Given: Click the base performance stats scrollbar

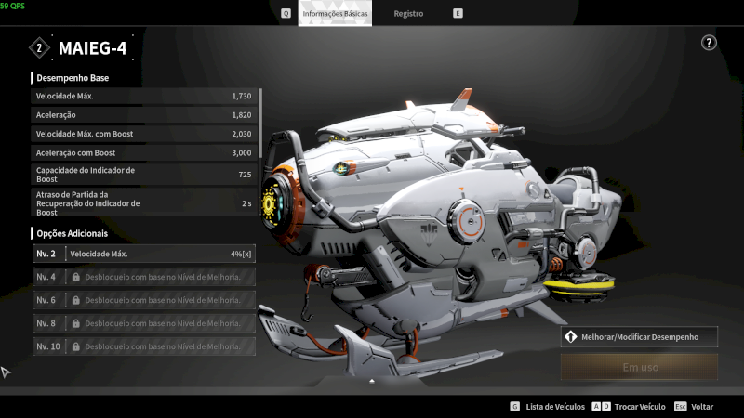Looking at the screenshot, I should coord(260,124).
